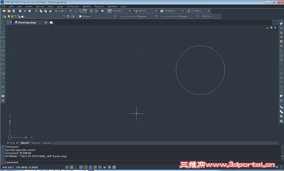Activate the Pan hand tool

point(71,11)
